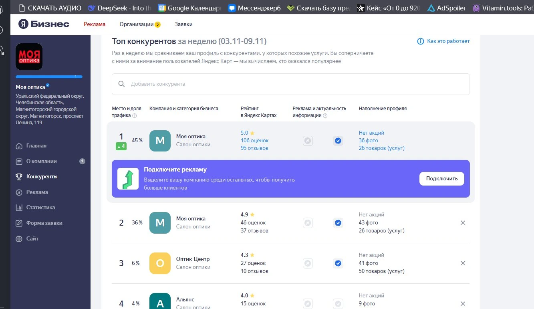The image size is (534, 309).
Task: Click the Яндекс Бизнес logo
Action: 44,24
